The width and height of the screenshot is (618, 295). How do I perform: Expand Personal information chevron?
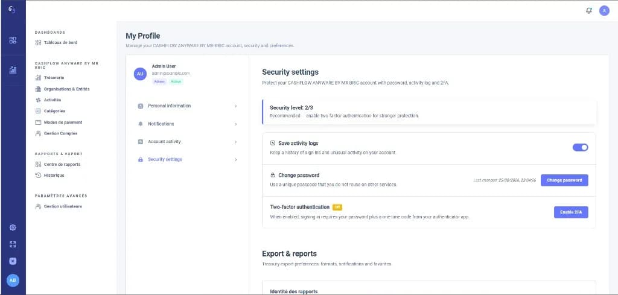pyautogui.click(x=236, y=106)
